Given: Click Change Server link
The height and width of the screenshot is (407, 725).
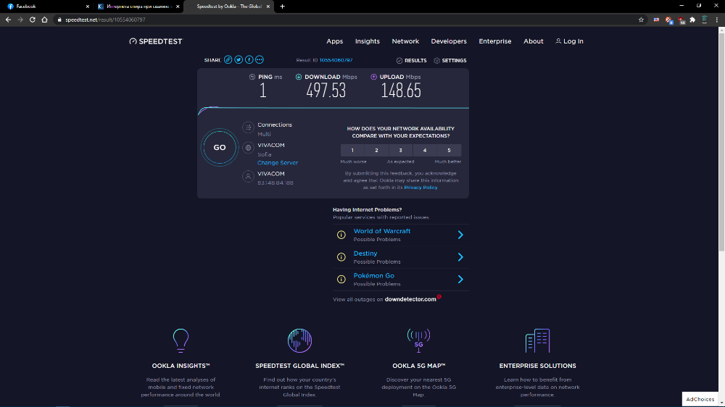Looking at the screenshot, I should 278,163.
